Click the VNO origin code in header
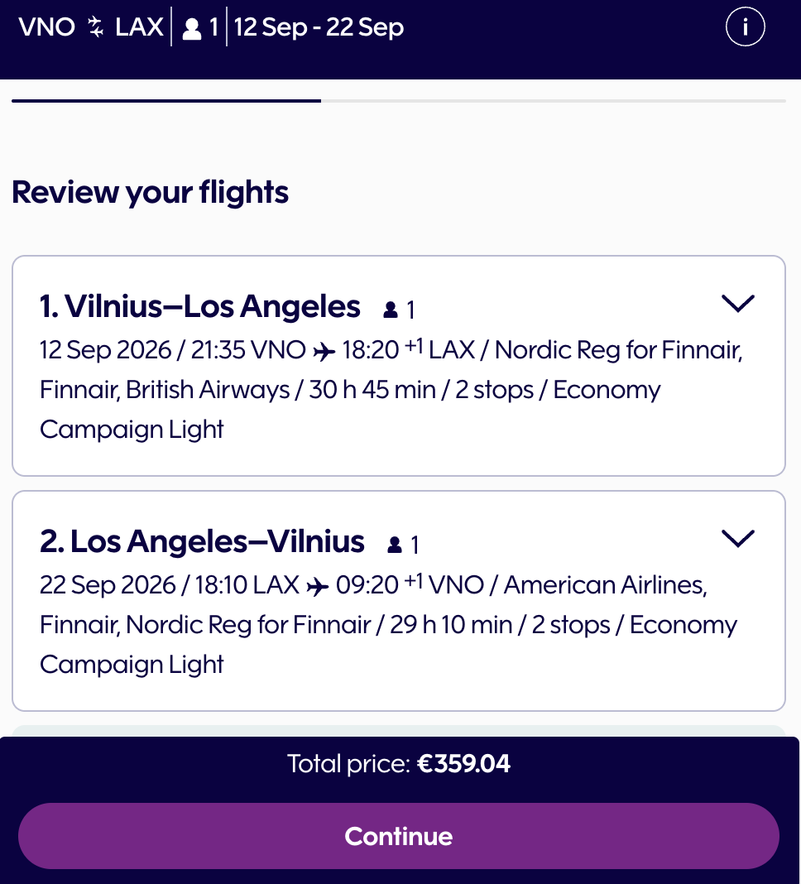Image resolution: width=801 pixels, height=884 pixels. point(47,27)
